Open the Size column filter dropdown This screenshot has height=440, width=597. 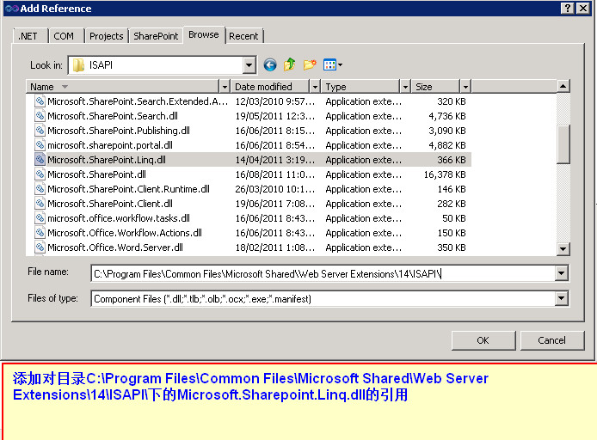tap(465, 87)
